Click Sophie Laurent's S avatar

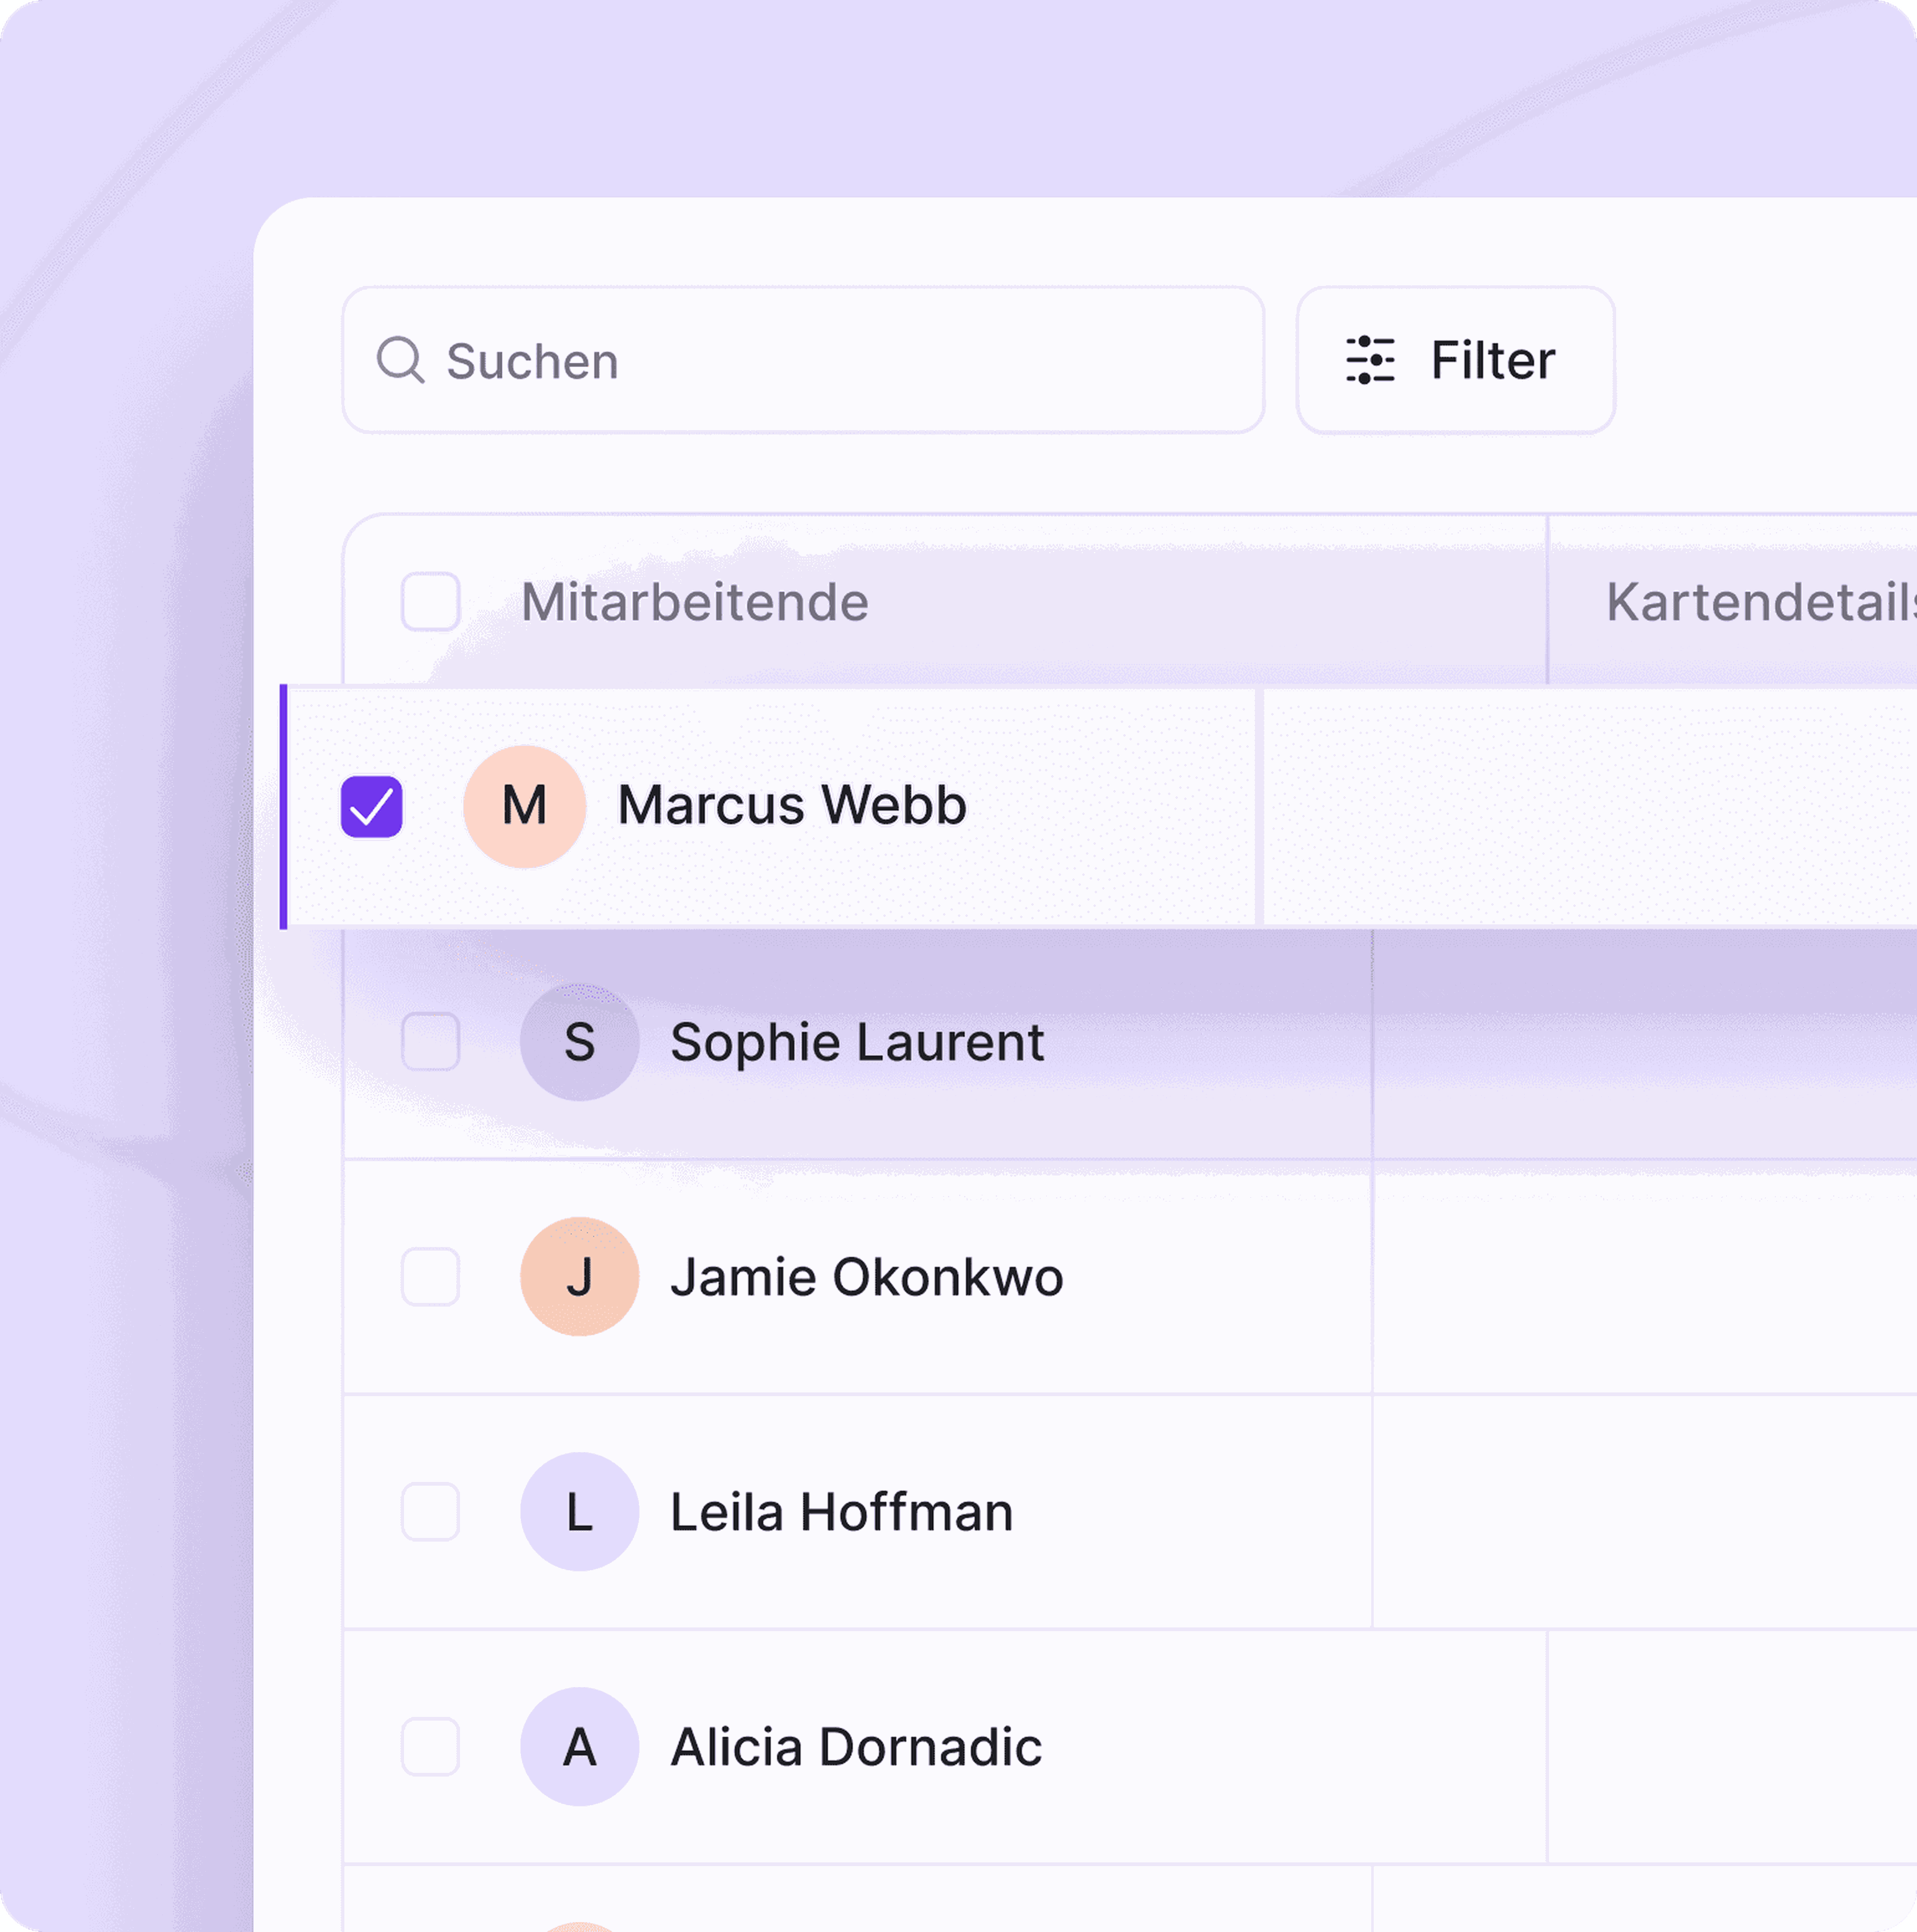(x=579, y=1042)
